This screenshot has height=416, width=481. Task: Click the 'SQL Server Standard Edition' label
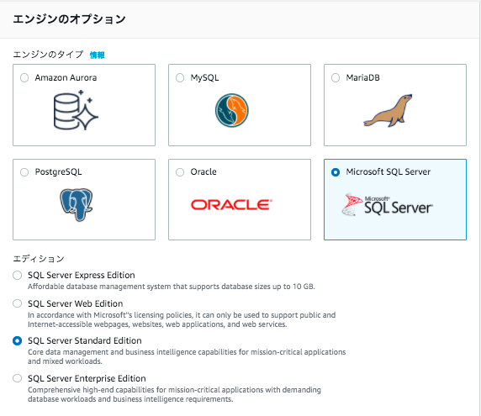85,341
